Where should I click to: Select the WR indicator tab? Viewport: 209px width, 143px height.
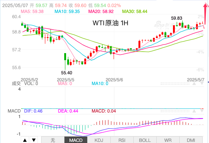(x=168, y=140)
